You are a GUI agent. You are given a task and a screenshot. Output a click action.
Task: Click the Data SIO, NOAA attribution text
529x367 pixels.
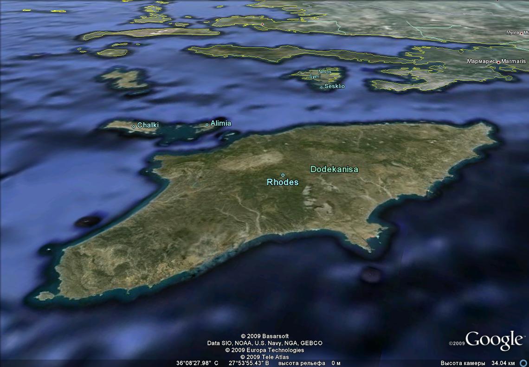coord(264,343)
